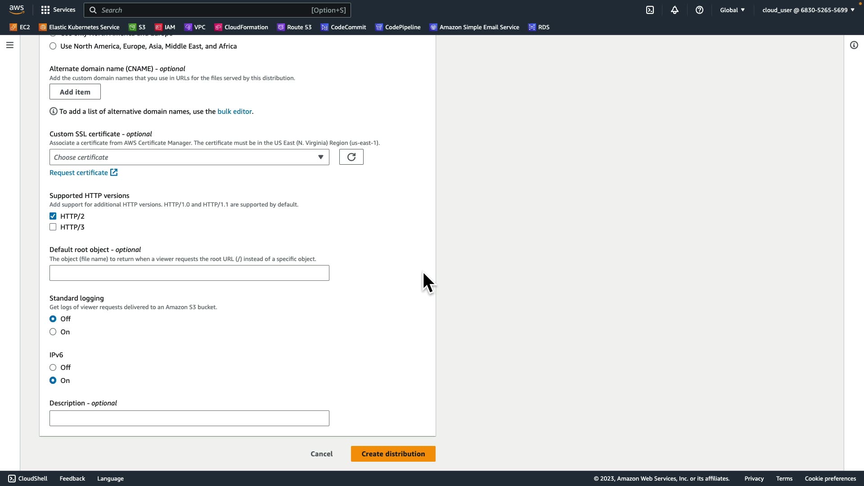Turn Standard logging On

[53, 332]
